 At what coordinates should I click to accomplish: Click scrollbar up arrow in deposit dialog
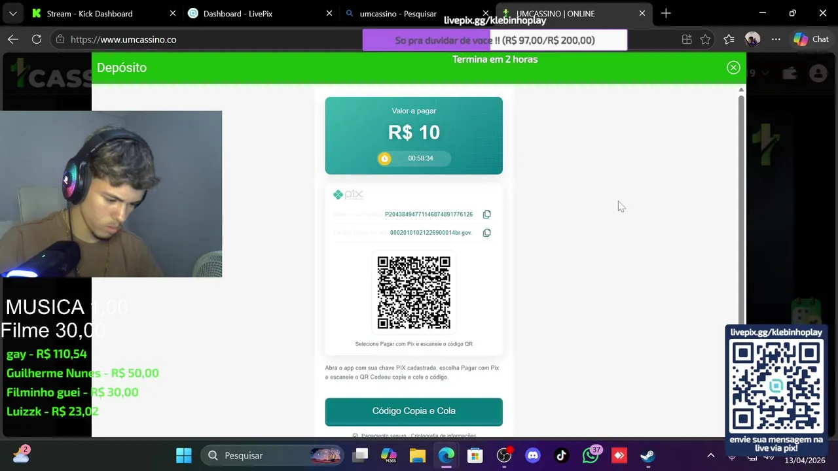tap(741, 90)
